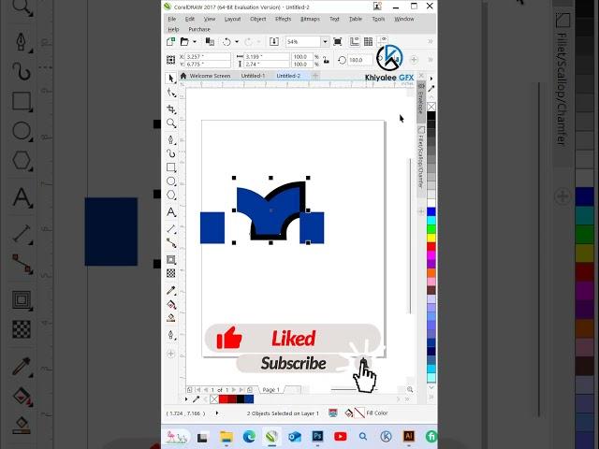This screenshot has width=599, height=449.
Task: Click the Transparency checkerboard tool
Action: pyautogui.click(x=171, y=273)
